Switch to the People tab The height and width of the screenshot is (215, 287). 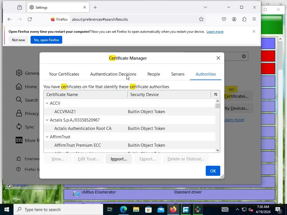(154, 74)
